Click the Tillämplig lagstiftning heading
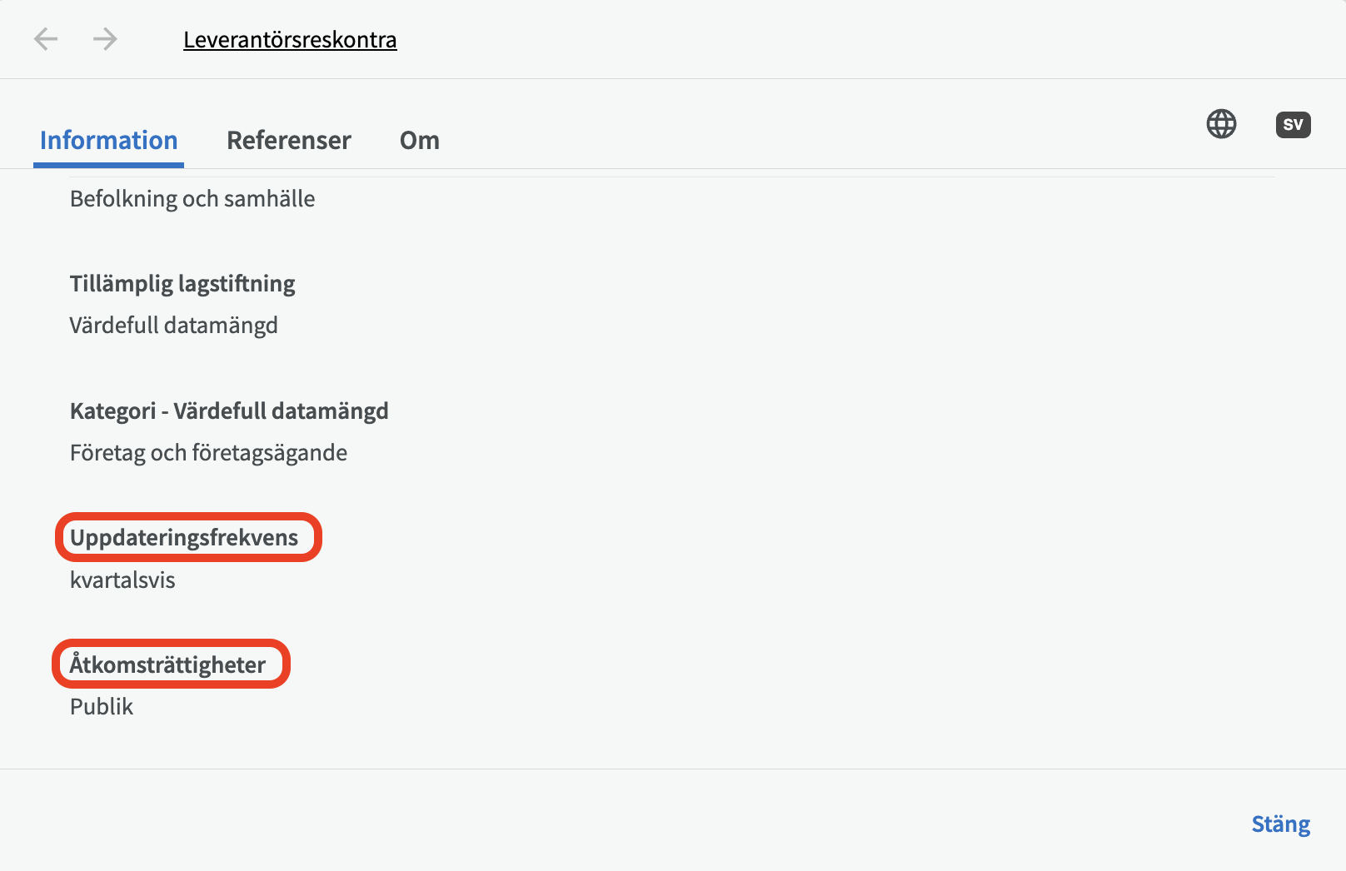The height and width of the screenshot is (871, 1346). [x=182, y=284]
